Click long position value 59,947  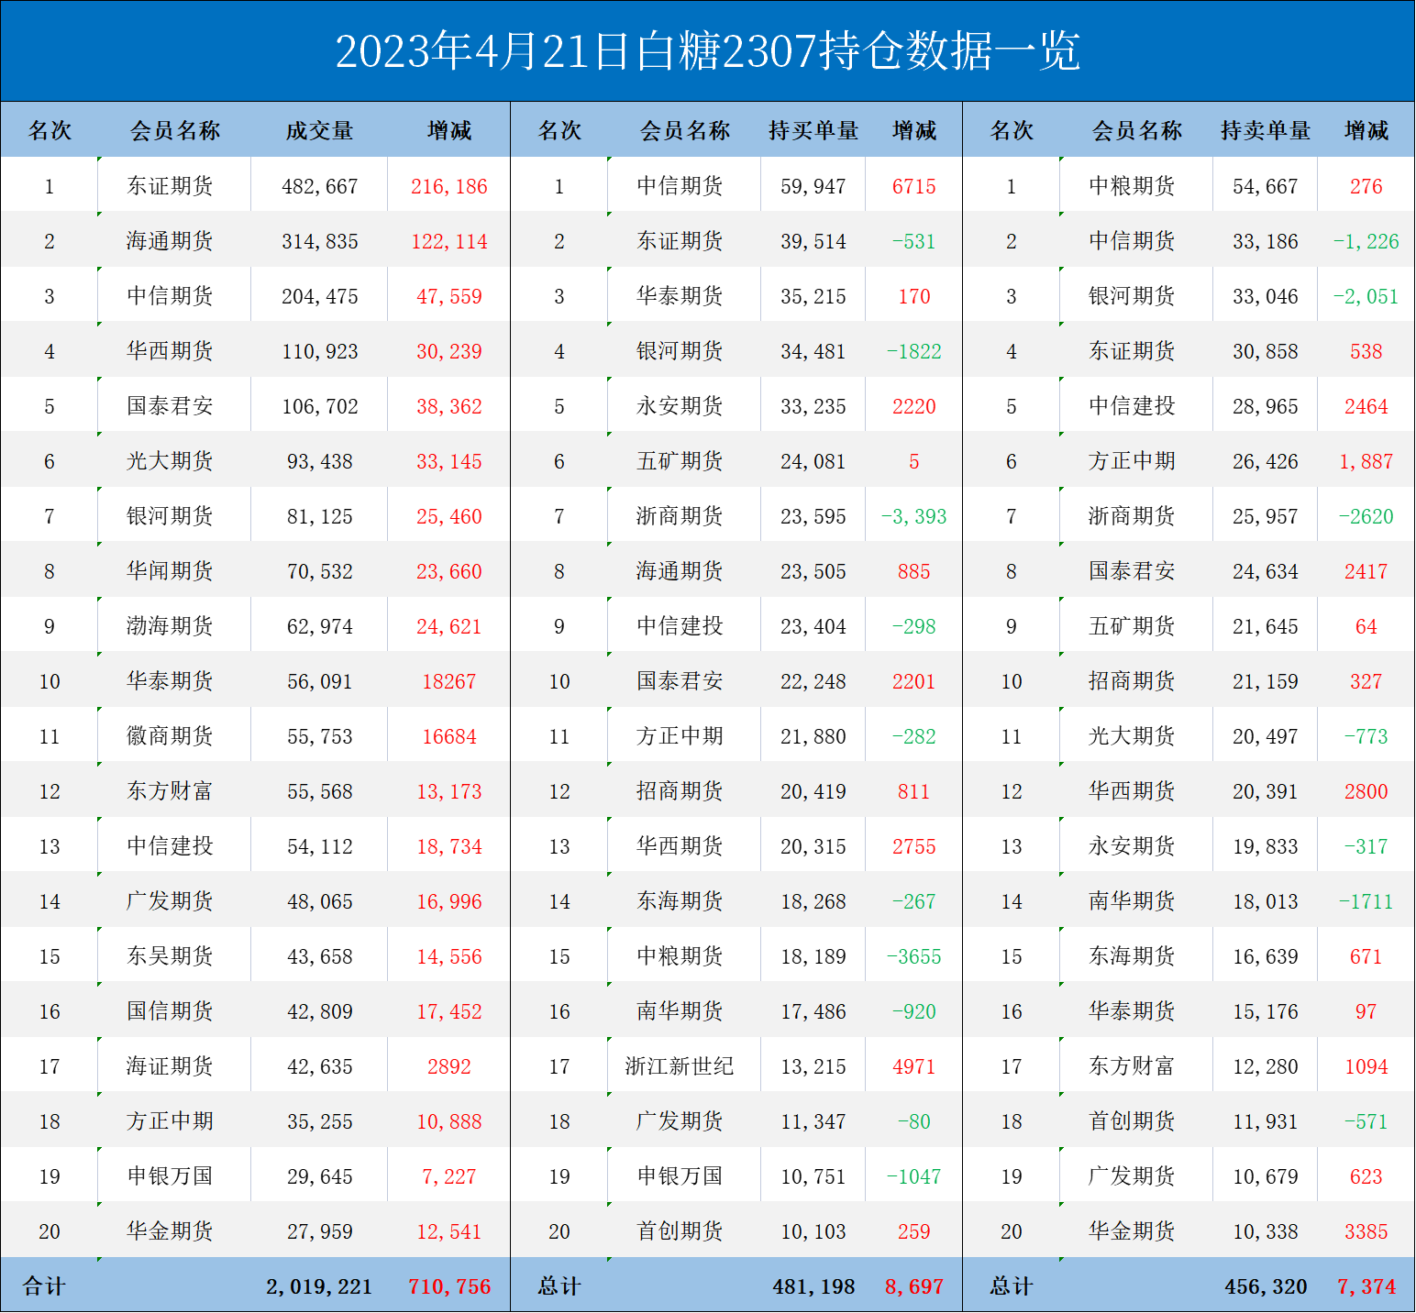(813, 186)
